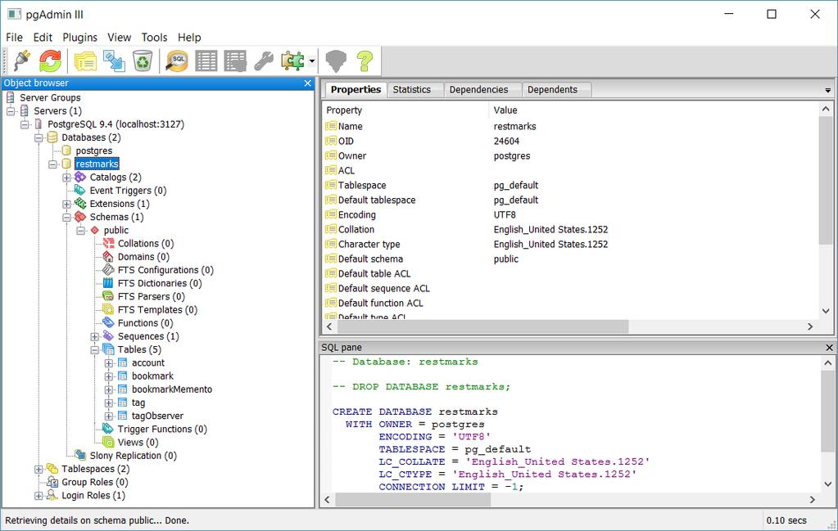Image resolution: width=838 pixels, height=531 pixels.
Task: Open the Tools menu
Action: tap(155, 38)
